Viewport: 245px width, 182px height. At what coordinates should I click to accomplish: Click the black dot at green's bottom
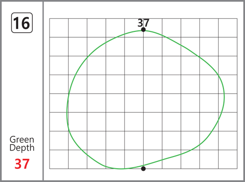(x=143, y=169)
